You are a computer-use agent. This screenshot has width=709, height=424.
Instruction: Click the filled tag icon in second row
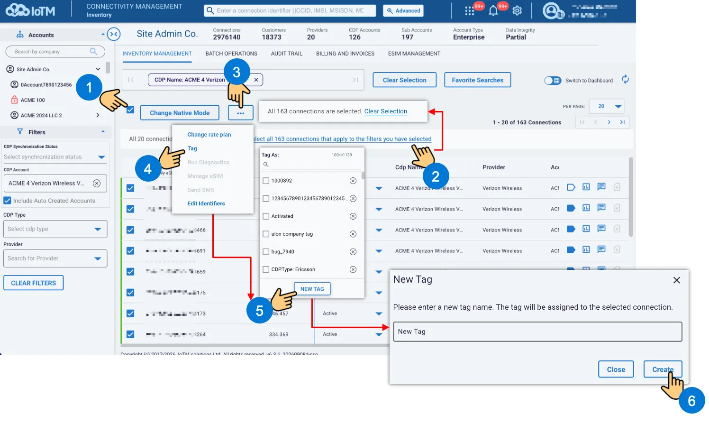tap(571, 208)
